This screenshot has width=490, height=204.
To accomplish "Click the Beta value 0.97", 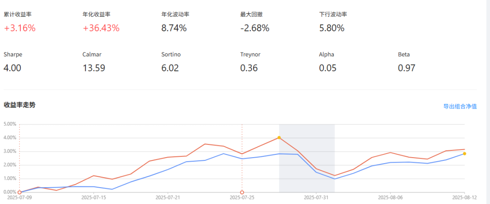I will pos(407,68).
